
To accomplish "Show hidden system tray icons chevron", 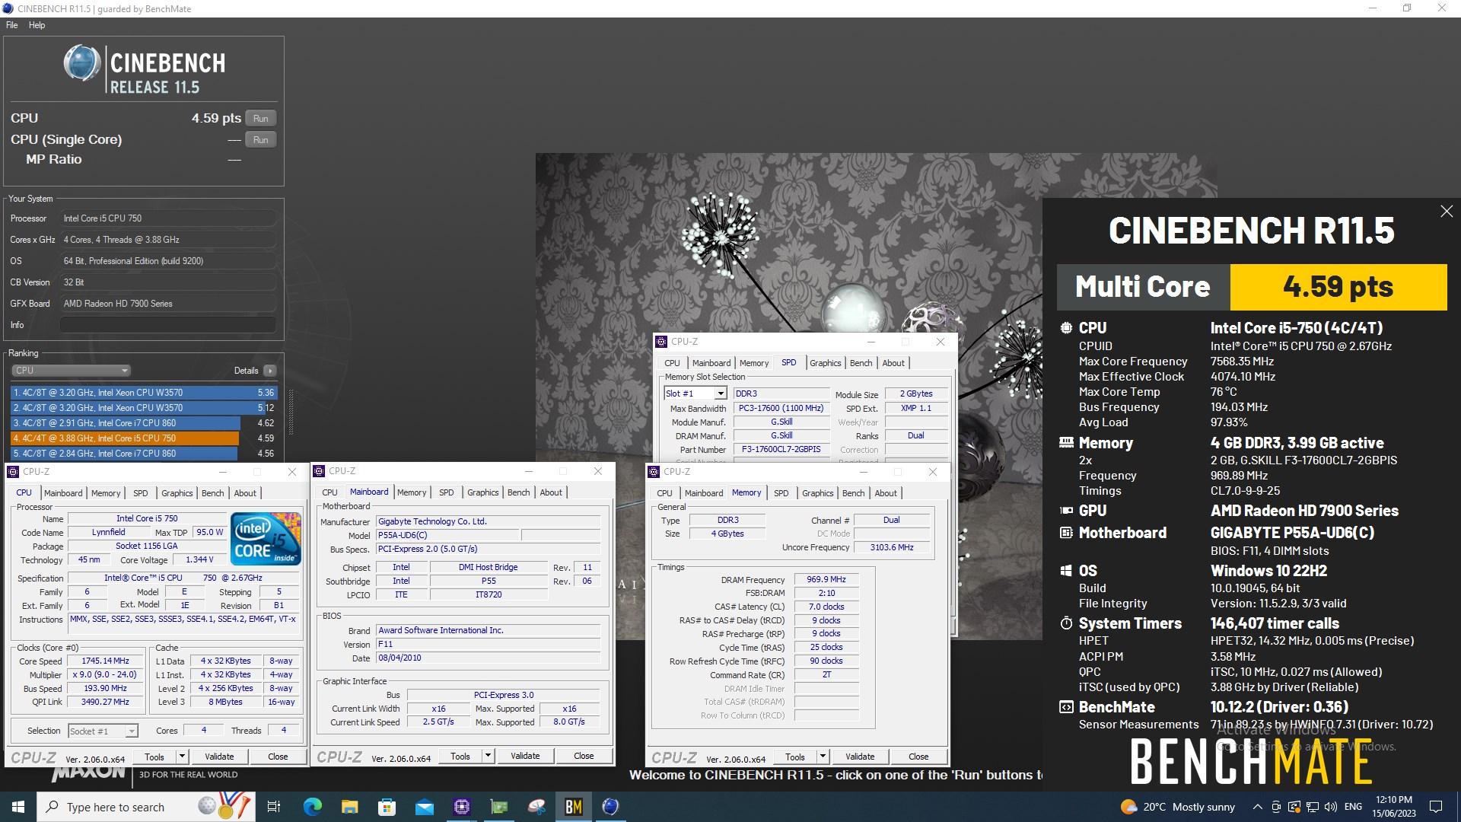I will (1257, 807).
